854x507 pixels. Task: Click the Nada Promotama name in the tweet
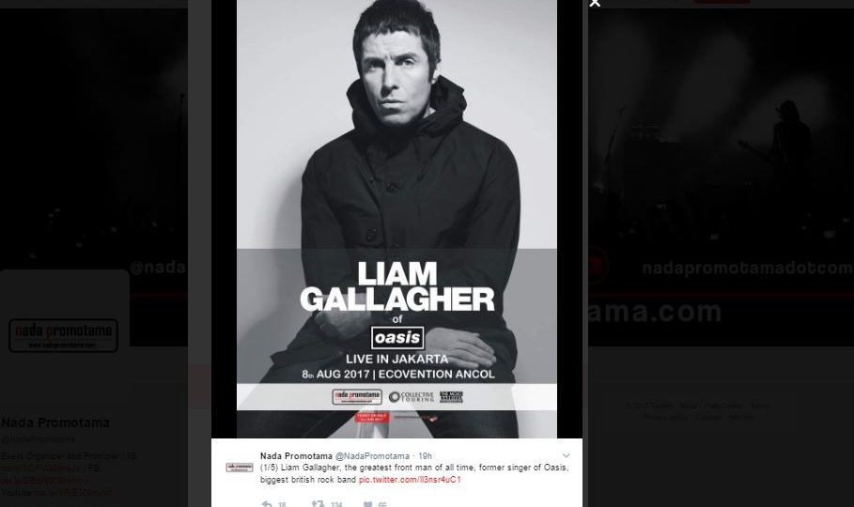(x=296, y=455)
